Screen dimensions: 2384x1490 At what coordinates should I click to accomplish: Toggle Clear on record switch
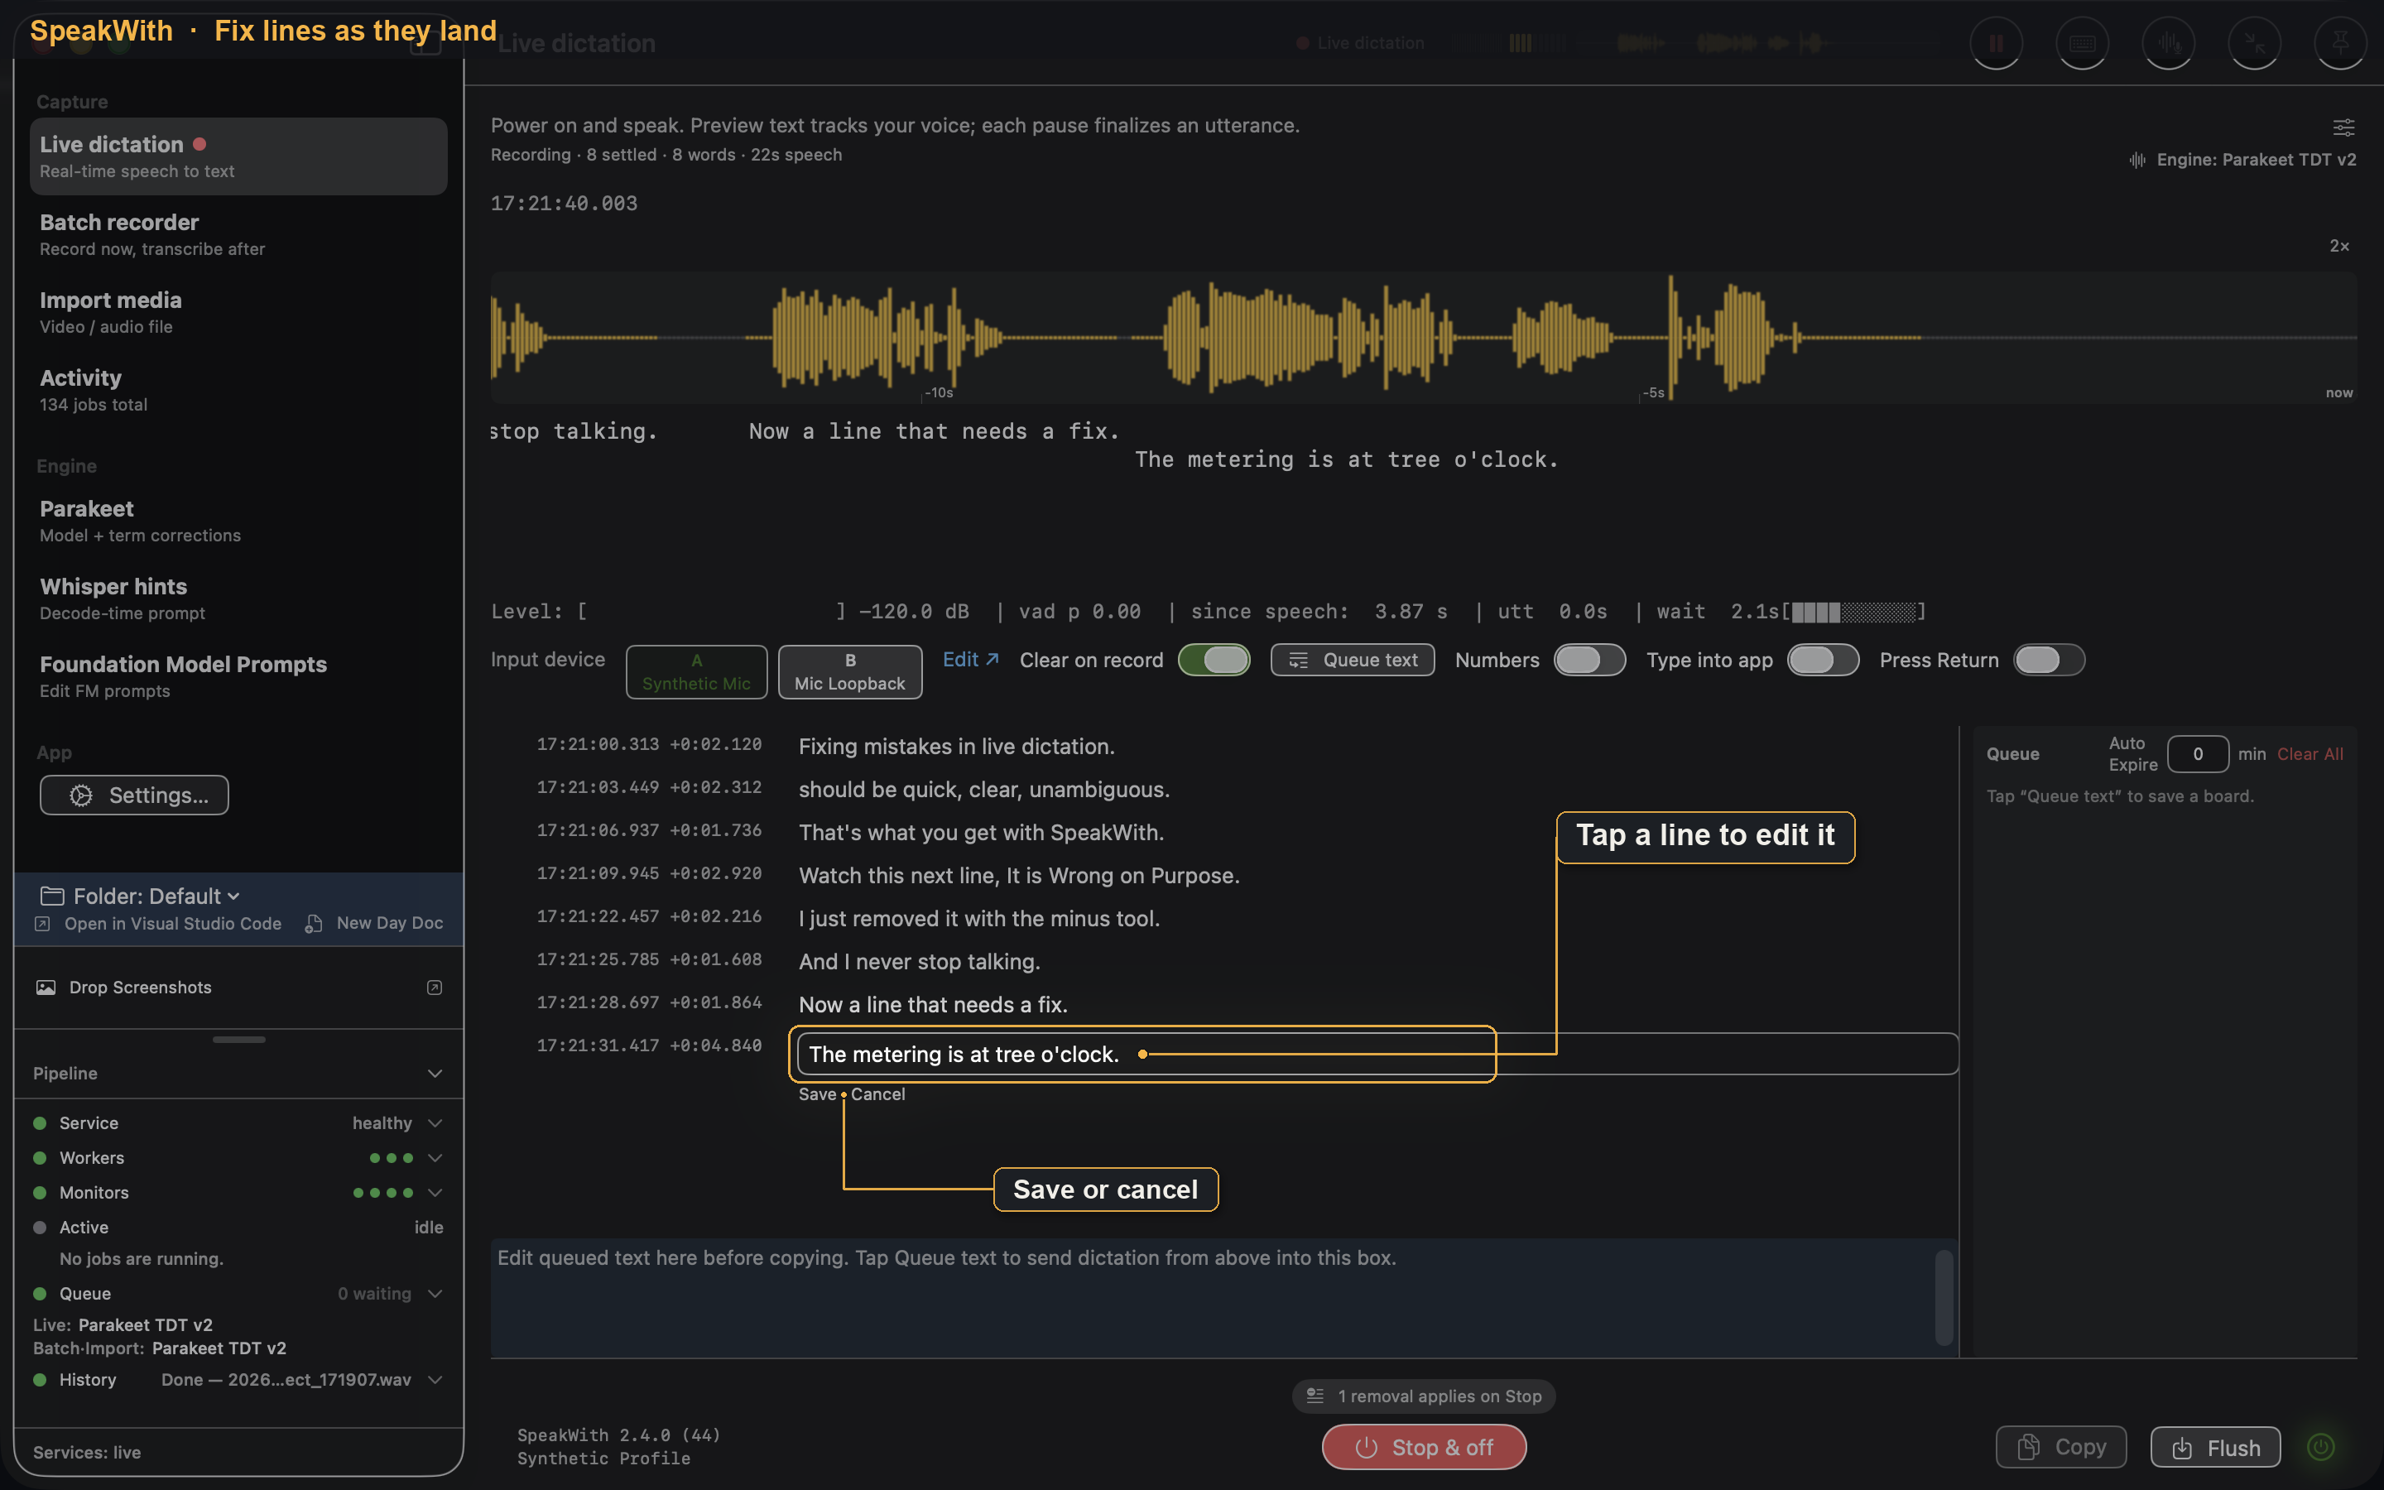coord(1214,659)
